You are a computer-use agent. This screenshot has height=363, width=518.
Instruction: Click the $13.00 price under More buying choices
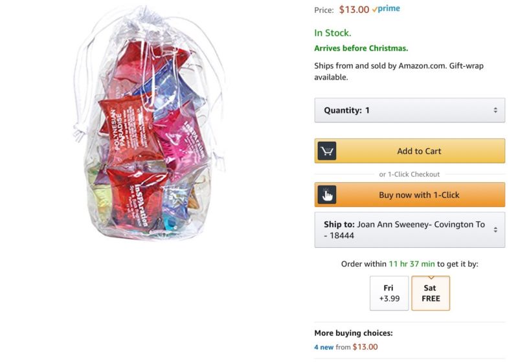pyautogui.click(x=365, y=347)
